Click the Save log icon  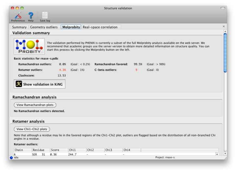[45, 15]
